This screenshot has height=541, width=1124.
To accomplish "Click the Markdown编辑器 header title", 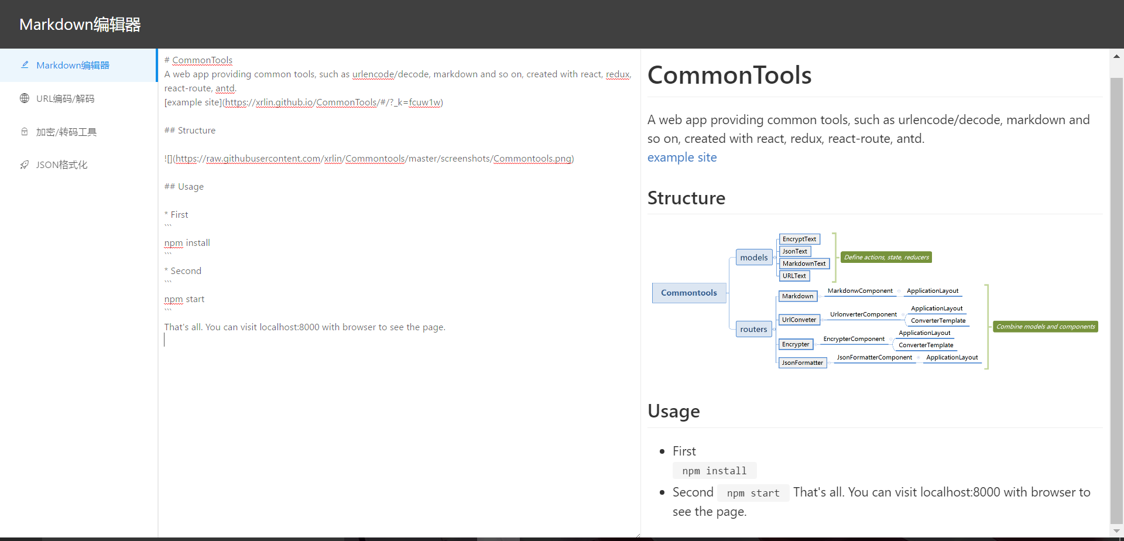I will click(x=80, y=25).
